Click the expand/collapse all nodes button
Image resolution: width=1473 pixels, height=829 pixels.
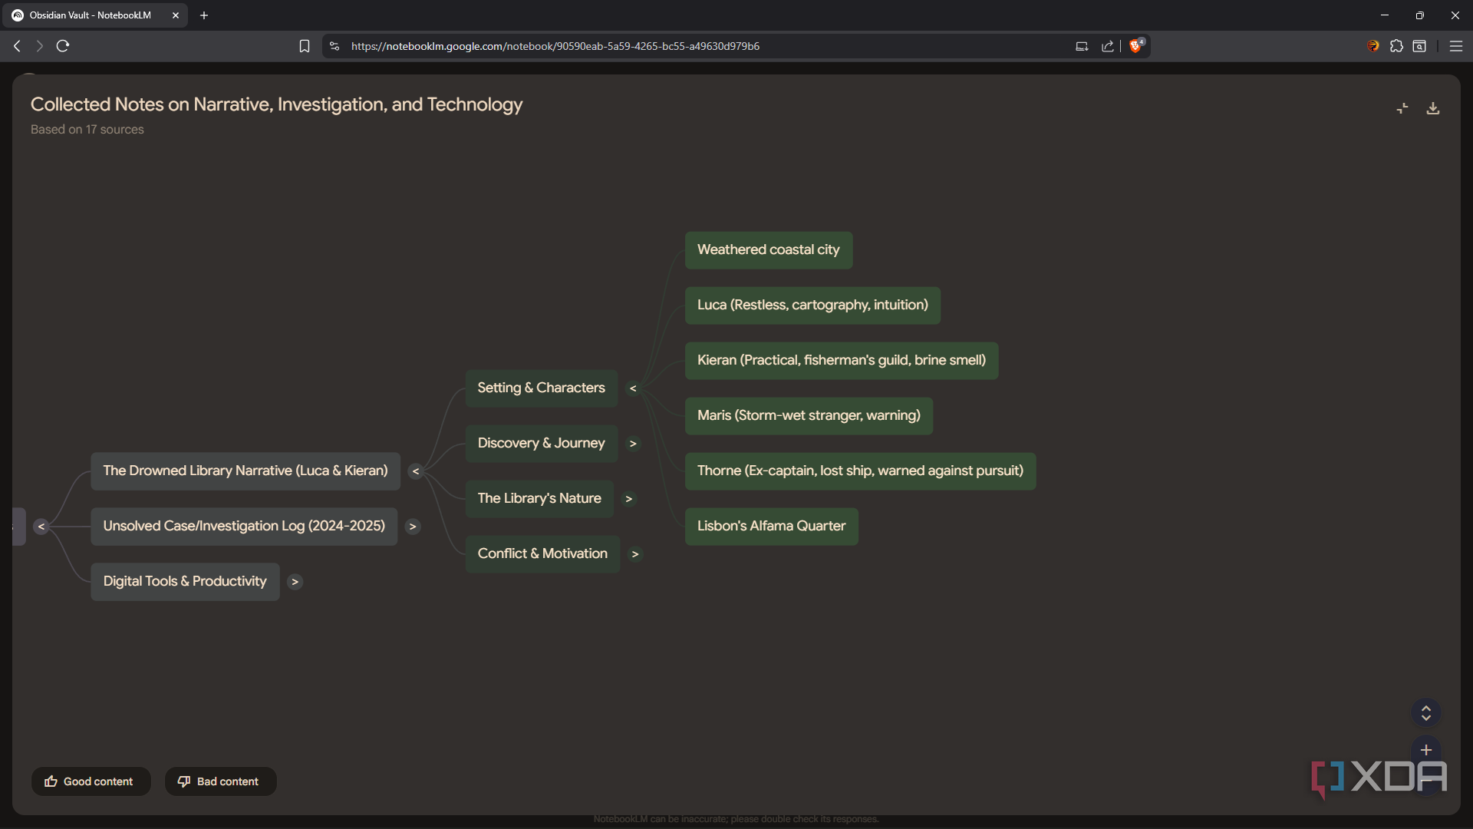pos(1426,712)
